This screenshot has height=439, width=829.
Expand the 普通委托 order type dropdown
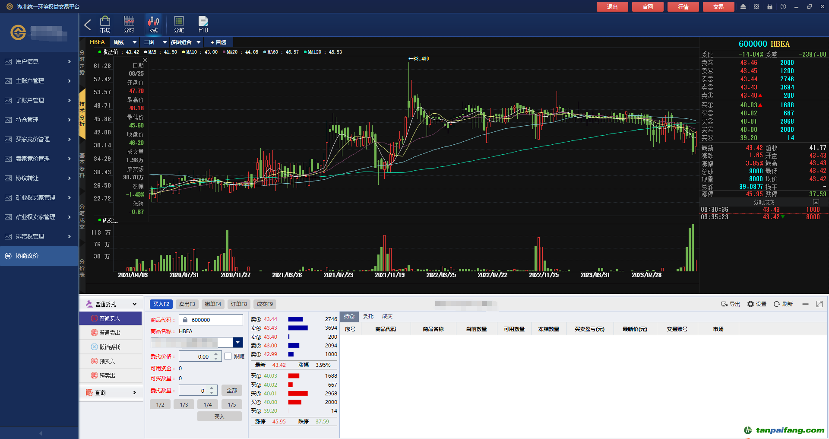pyautogui.click(x=134, y=304)
